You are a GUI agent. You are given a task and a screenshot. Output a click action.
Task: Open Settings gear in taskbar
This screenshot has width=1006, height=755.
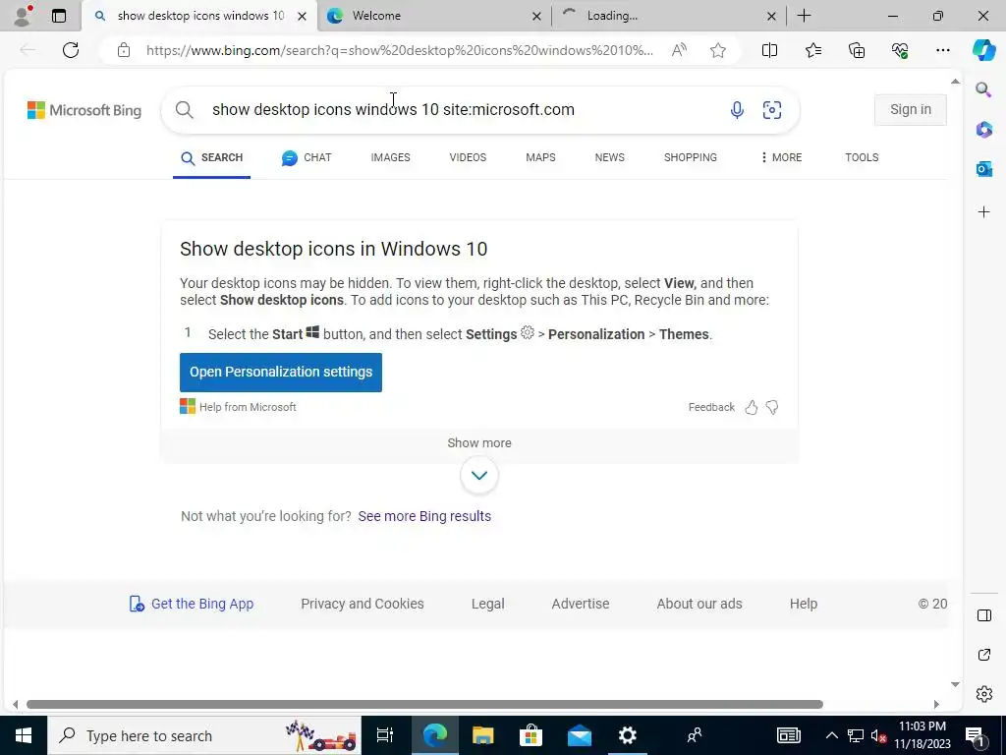click(627, 735)
